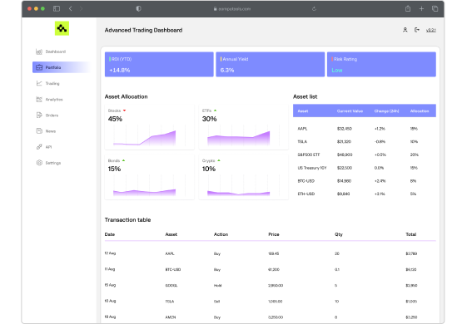This screenshot has width=467, height=324.
Task: Open the API sidebar label
Action: [x=48, y=147]
